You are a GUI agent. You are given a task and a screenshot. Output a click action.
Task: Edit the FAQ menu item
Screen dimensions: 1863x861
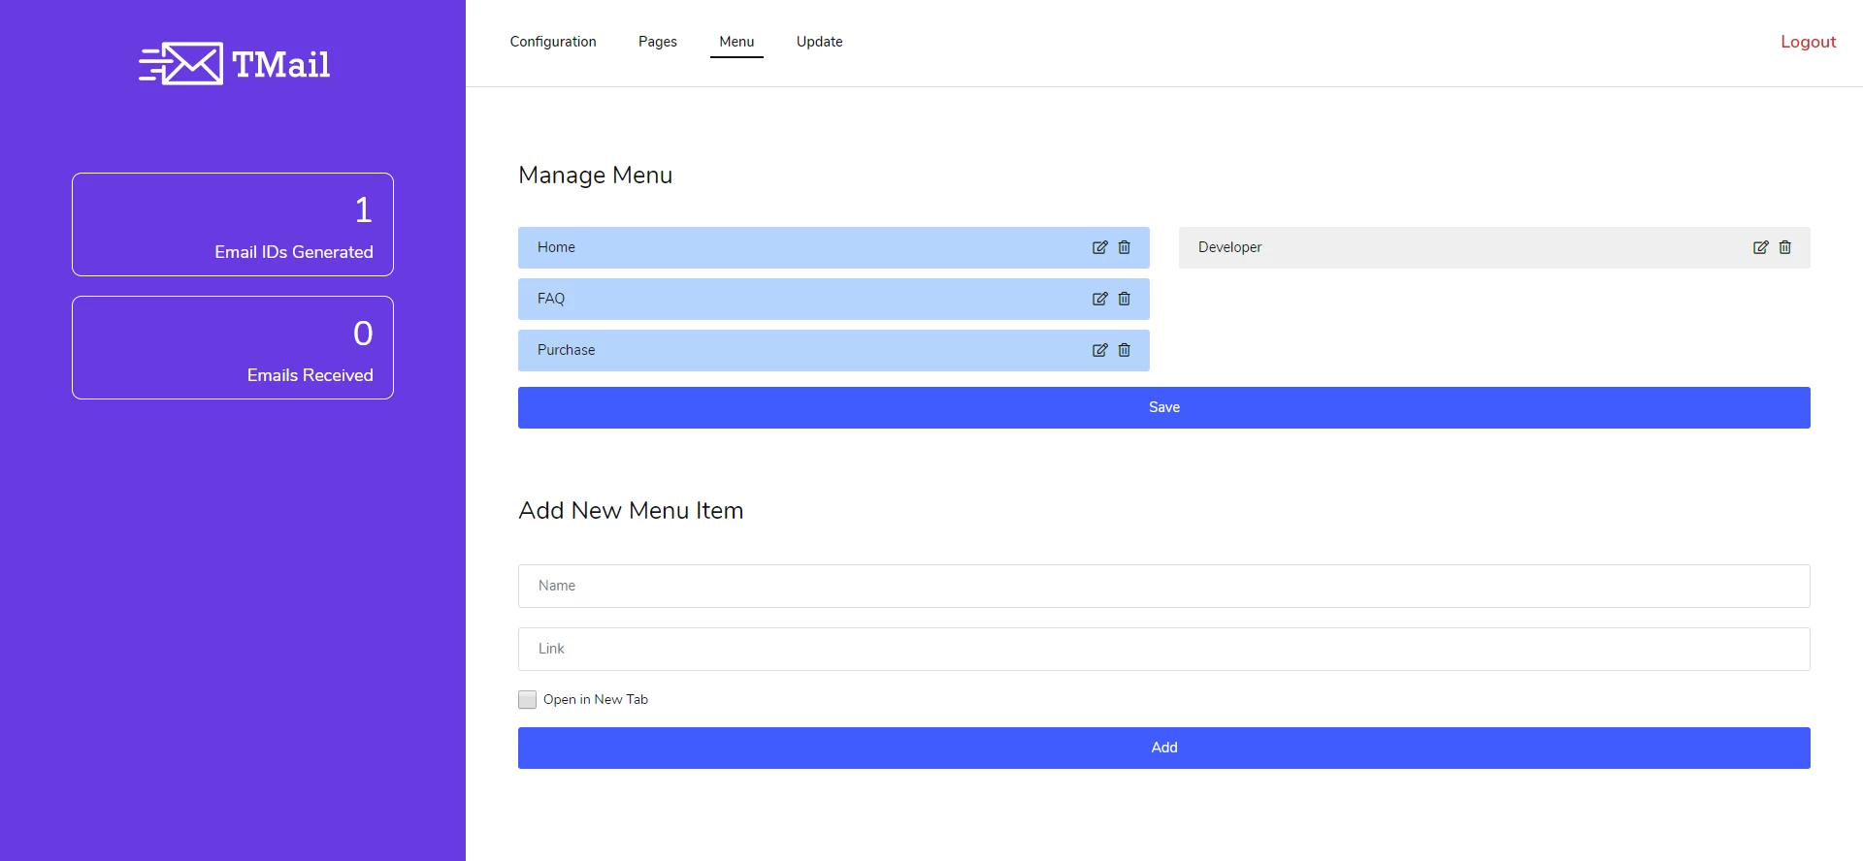1099,299
